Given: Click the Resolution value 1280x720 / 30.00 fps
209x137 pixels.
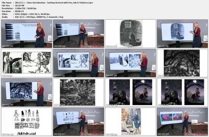Looking at the screenshot, I should click(25, 8).
